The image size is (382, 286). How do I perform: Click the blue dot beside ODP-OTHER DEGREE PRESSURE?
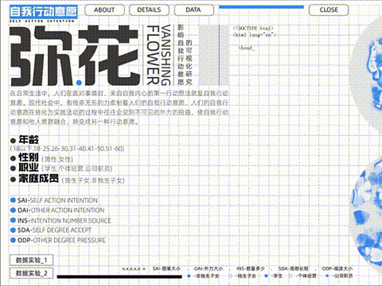click(x=13, y=240)
